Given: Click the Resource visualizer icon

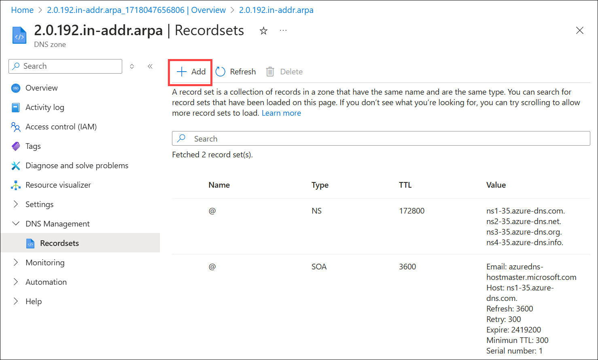Looking at the screenshot, I should click(16, 185).
